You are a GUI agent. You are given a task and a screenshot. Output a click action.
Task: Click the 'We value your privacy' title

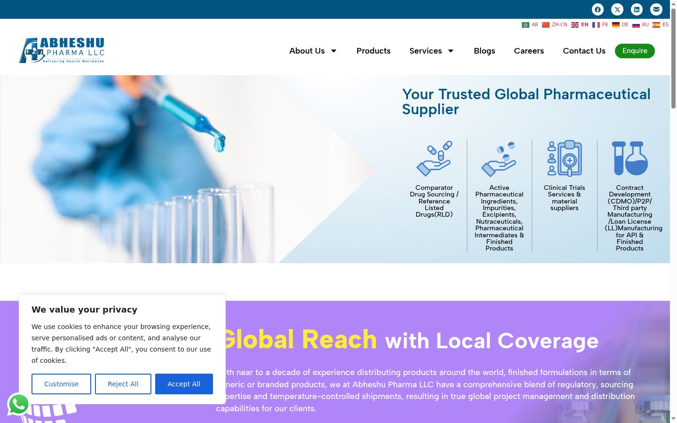tap(85, 310)
